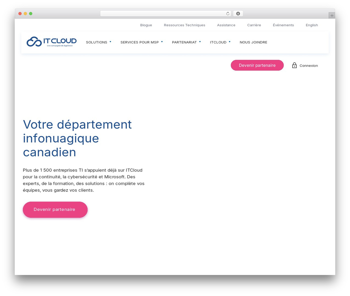Open the Carrière link
350x296 pixels.
pyautogui.click(x=254, y=25)
